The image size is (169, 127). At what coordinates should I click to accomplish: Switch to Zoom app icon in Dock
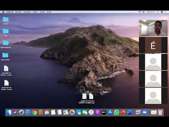coord(145,113)
